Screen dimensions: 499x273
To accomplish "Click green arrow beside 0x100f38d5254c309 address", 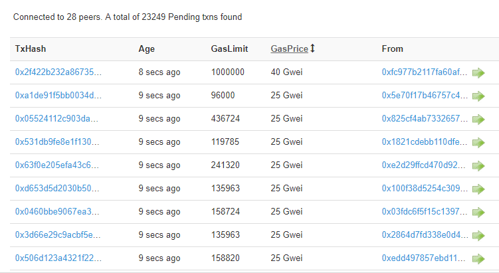I will 478,189.
